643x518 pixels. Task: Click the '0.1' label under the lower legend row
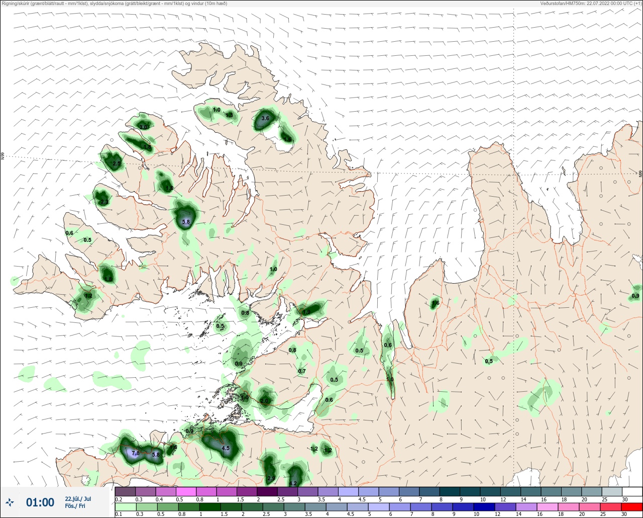coord(119,514)
